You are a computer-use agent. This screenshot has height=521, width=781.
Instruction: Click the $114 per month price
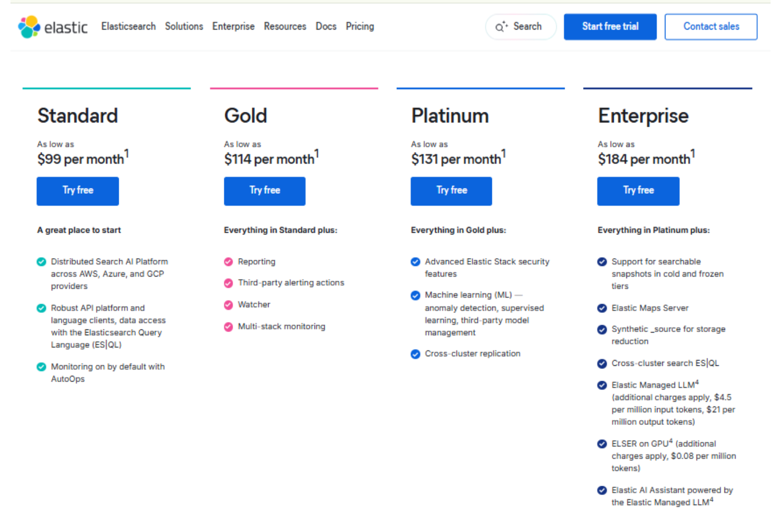[x=269, y=159]
